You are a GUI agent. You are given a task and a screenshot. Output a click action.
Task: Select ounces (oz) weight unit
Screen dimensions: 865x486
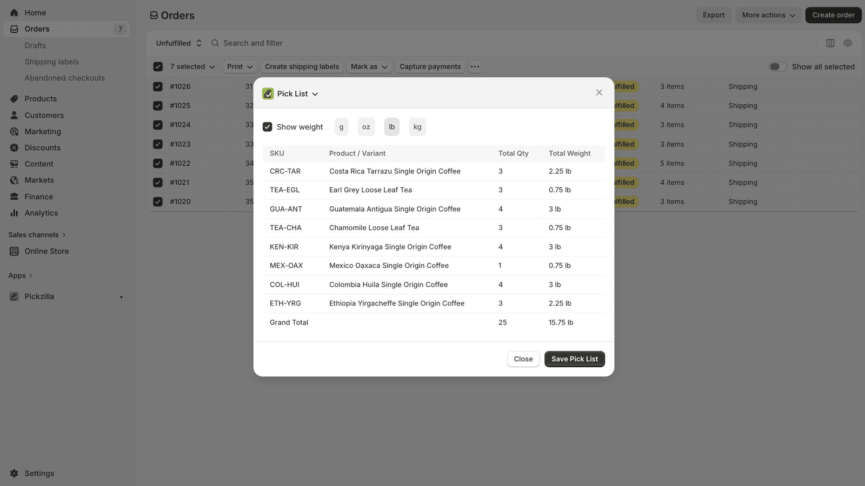366,127
